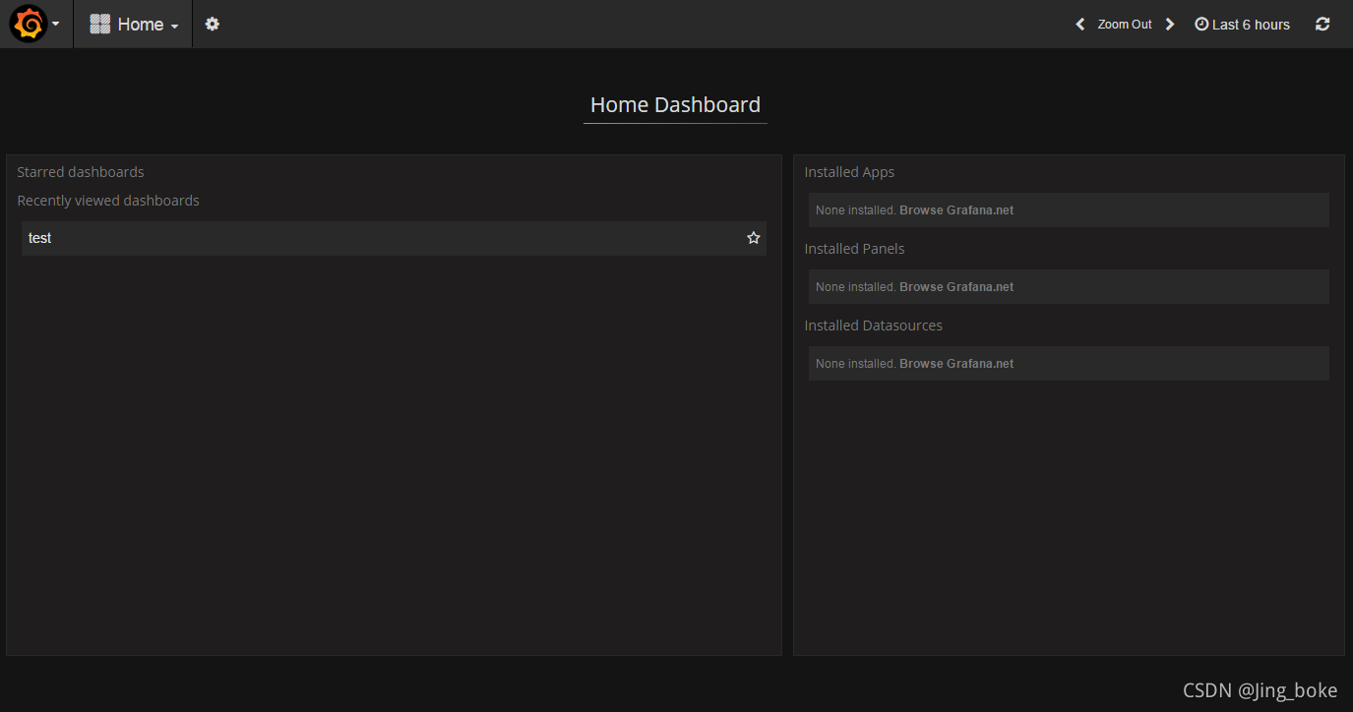Screen dimensions: 1353x712
Task: Click the clock icon in time picker
Action: 1201,24
